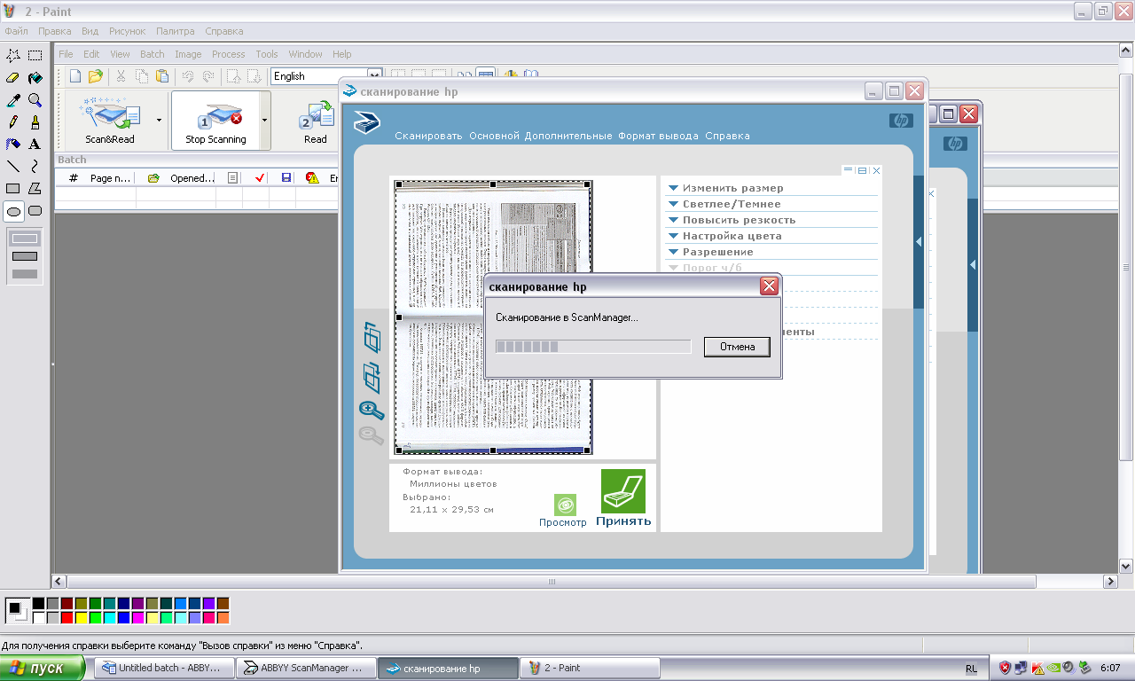Open the Справка menu in HP scan window
Image resolution: width=1135 pixels, height=681 pixels.
727,136
